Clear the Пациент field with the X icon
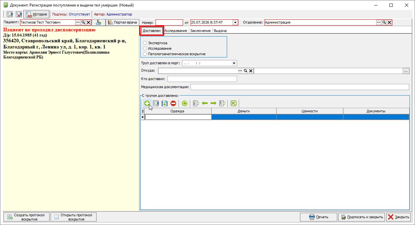The image size is (415, 225). 88,23
